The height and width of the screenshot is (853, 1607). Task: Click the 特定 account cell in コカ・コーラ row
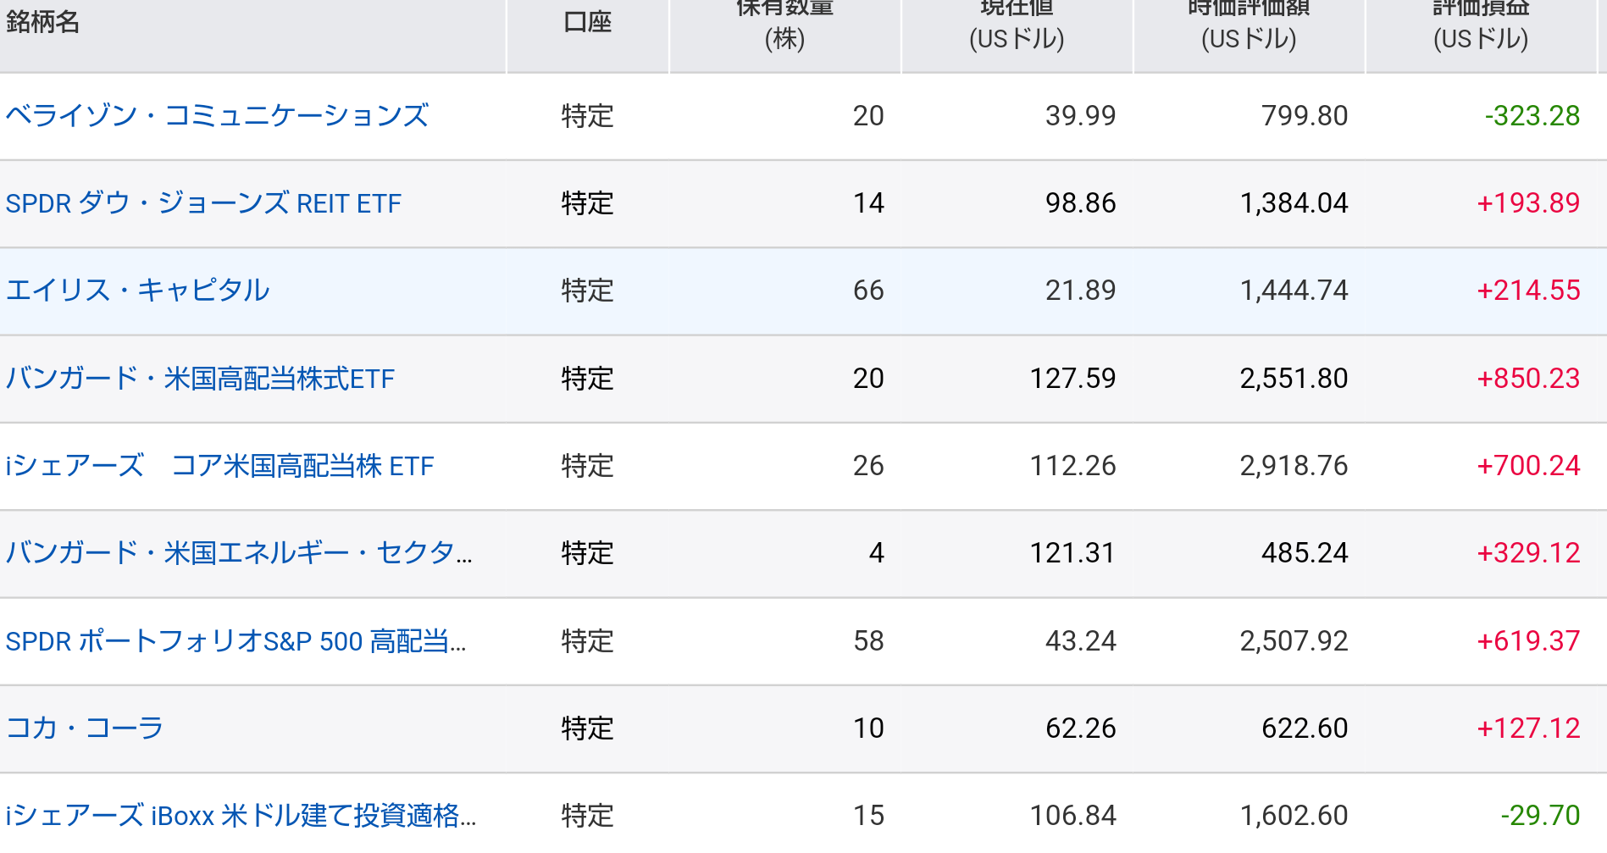[x=587, y=728]
